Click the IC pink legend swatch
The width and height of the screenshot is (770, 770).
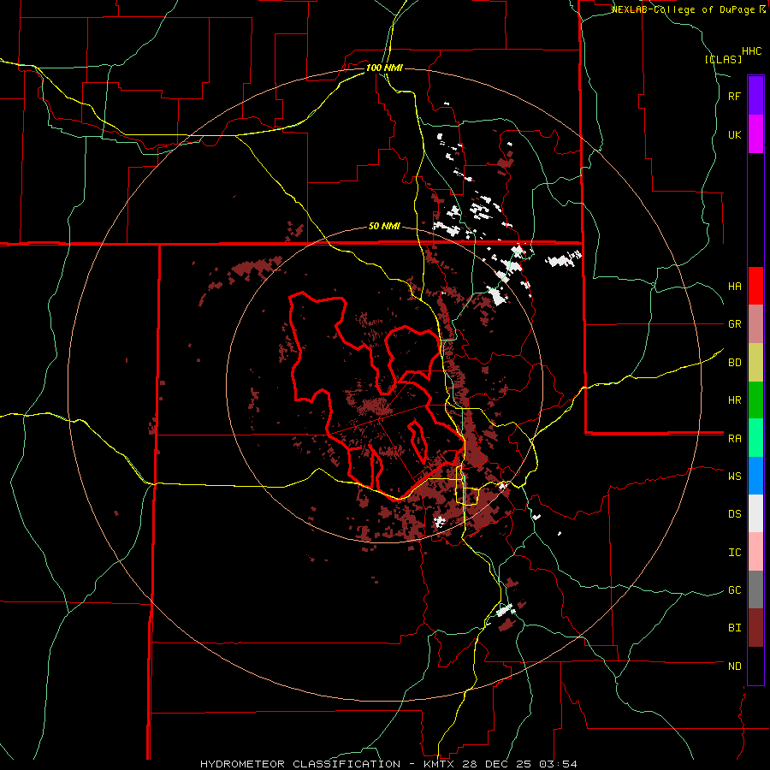coord(755,552)
